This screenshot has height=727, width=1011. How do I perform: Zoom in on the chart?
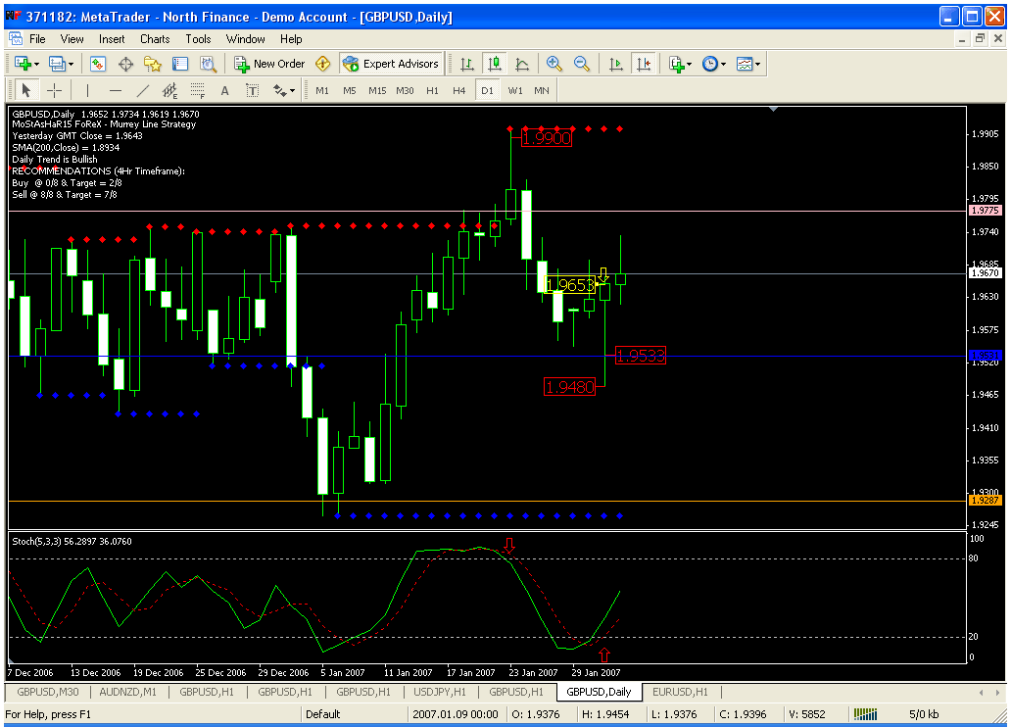point(554,64)
